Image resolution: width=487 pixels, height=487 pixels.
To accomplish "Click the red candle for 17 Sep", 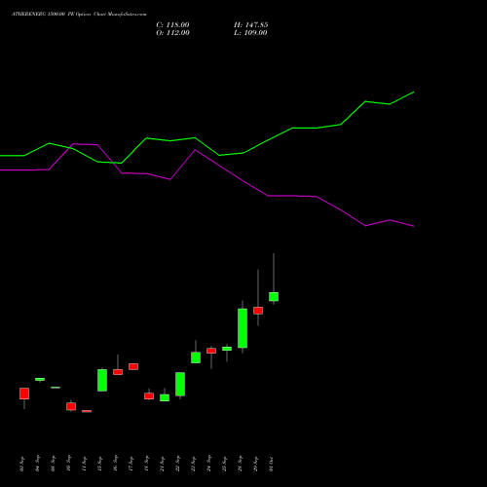I will pyautogui.click(x=133, y=366).
